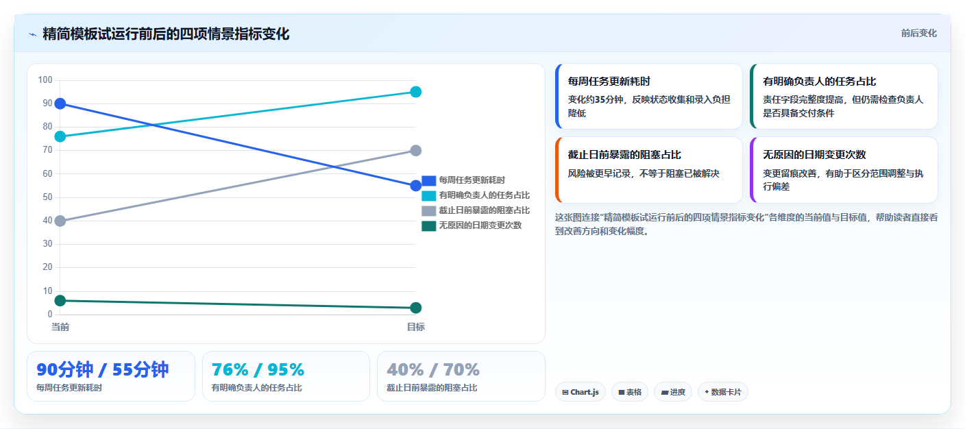Open the 每周任务更新耗时 description card
The width and height of the screenshot is (965, 429).
tap(649, 97)
